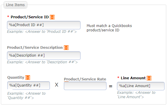The image size is (168, 106).
Task: Select the Quantity label text
Action: [16, 78]
